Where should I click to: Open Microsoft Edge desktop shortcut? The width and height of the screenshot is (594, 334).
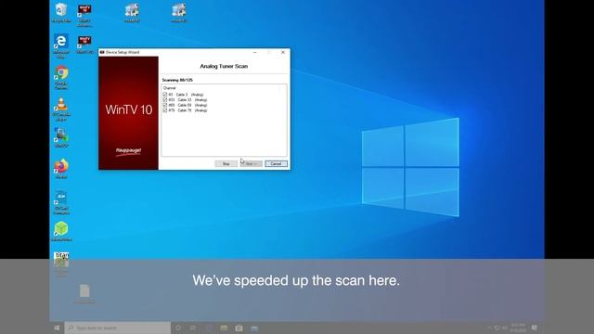pos(61,45)
